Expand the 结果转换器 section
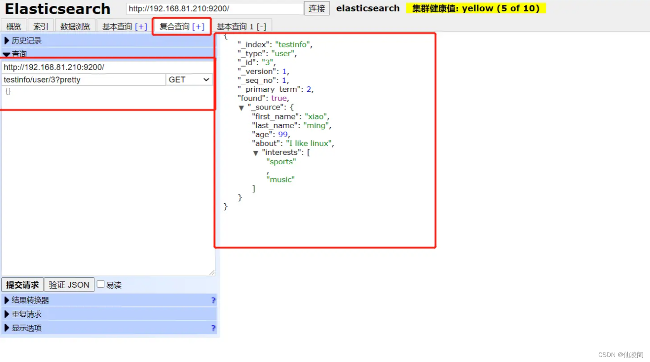650x362 pixels. (109, 300)
